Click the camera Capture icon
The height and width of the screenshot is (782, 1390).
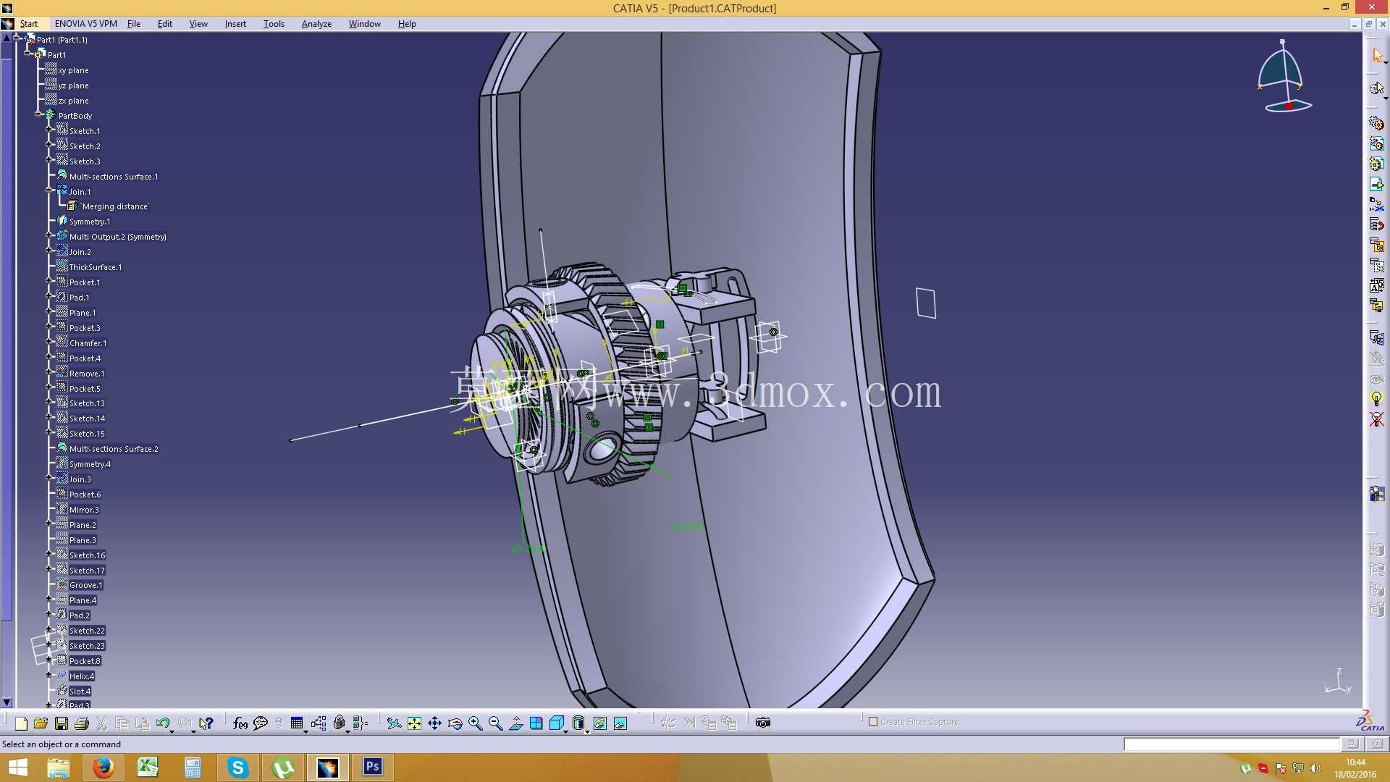[x=763, y=723]
